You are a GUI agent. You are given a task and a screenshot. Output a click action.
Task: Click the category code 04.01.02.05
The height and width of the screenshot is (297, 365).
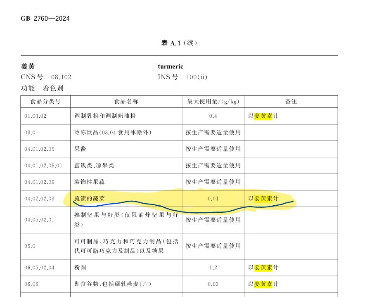pos(39,149)
